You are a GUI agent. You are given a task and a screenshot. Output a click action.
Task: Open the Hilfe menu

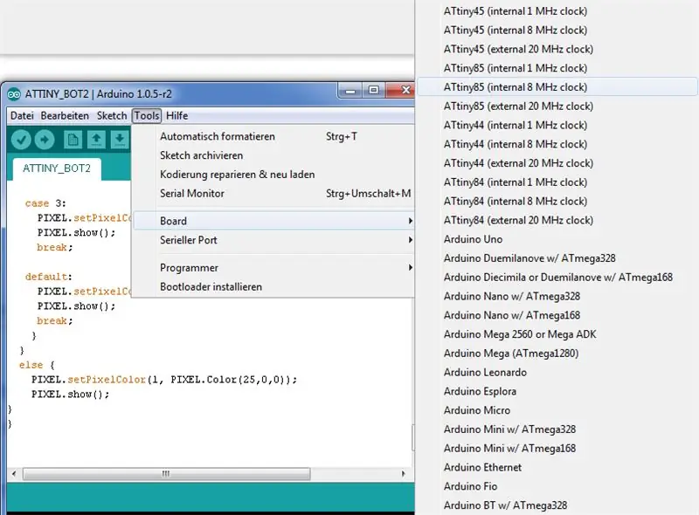177,116
